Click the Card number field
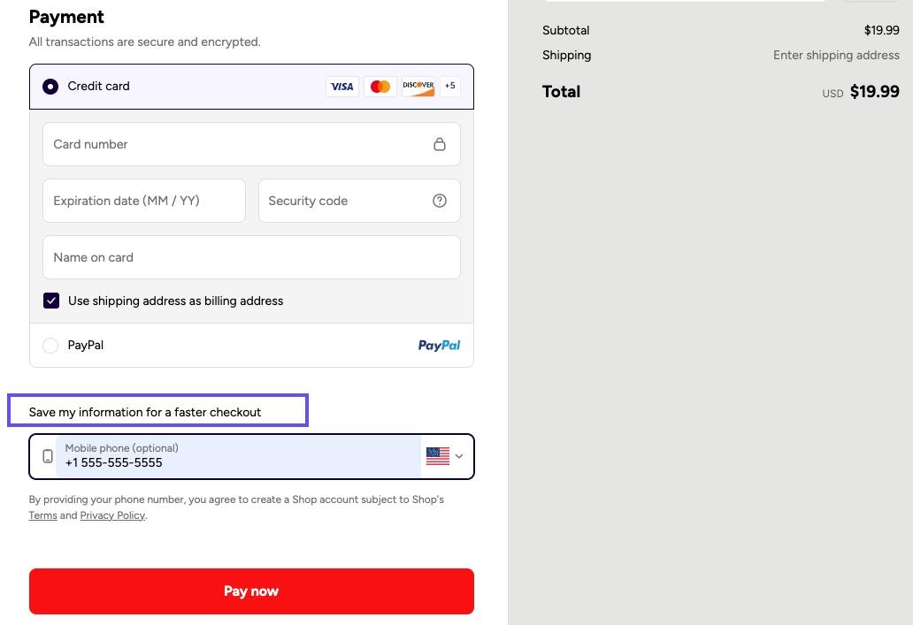The width and height of the screenshot is (913, 625). 234,144
